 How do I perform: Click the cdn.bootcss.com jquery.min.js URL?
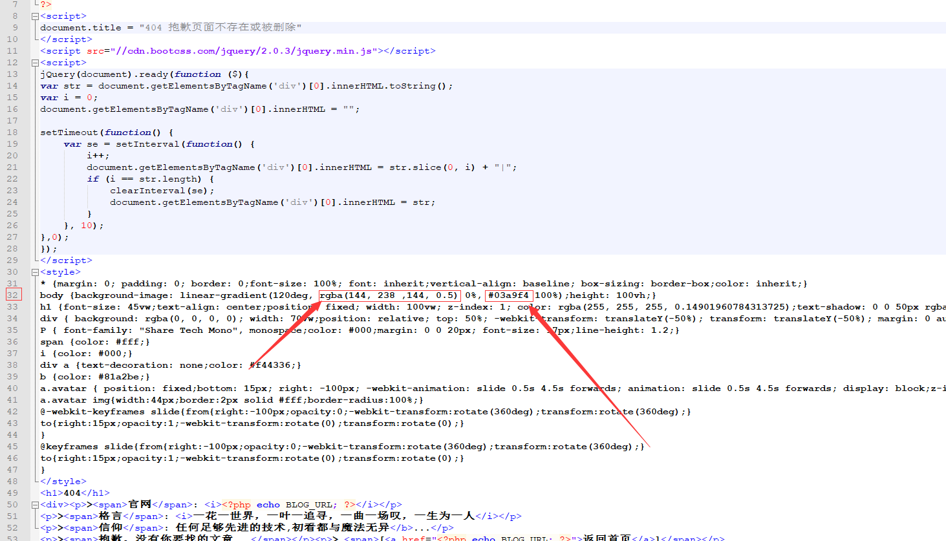[x=244, y=51]
